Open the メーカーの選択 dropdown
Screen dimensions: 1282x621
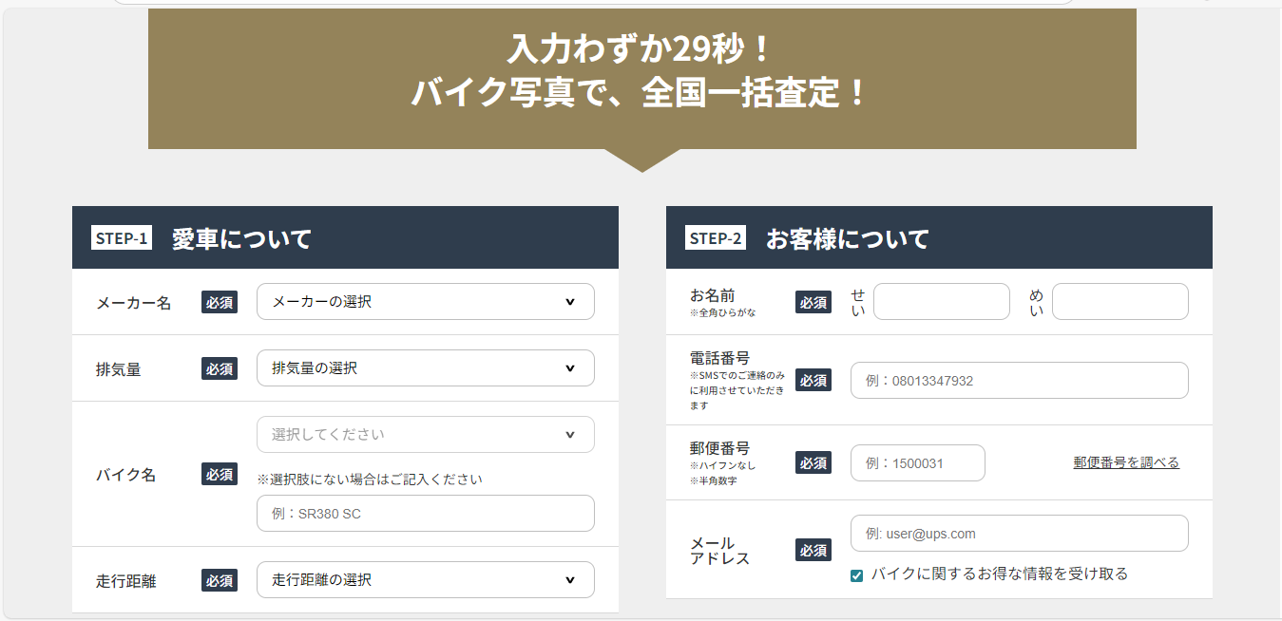(x=426, y=302)
